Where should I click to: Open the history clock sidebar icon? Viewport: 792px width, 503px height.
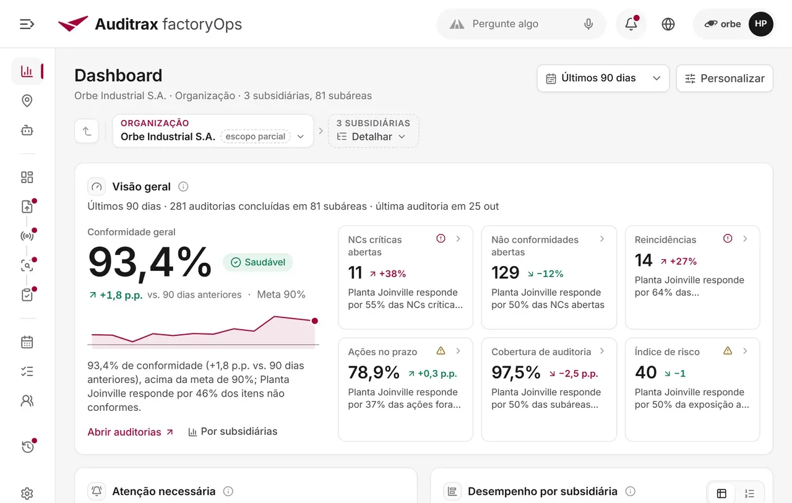pyautogui.click(x=27, y=447)
